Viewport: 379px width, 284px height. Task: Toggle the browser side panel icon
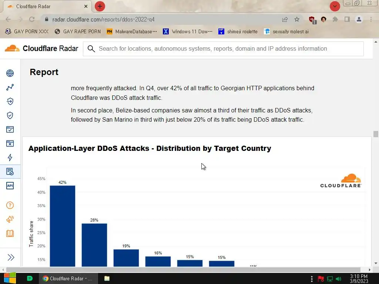[347, 19]
